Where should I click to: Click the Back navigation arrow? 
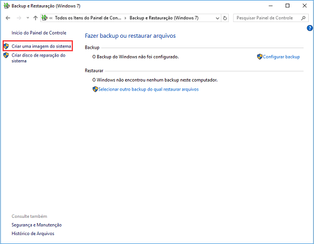coord(8,18)
